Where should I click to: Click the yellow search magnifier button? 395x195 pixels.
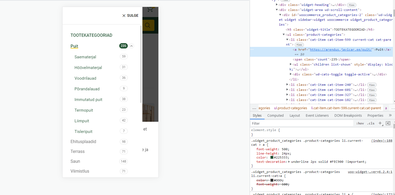[147, 25]
